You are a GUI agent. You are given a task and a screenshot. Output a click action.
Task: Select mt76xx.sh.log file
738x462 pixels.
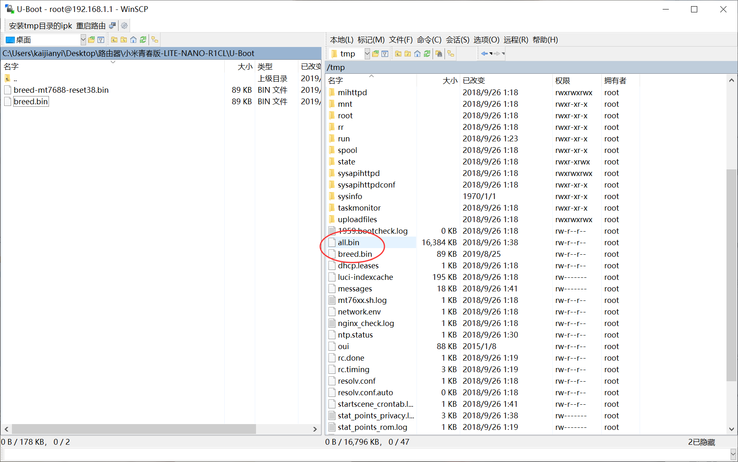362,300
